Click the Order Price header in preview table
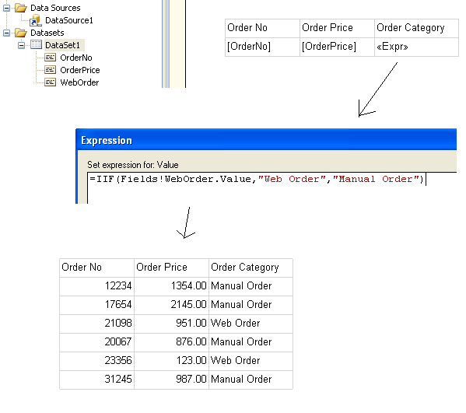 (x=171, y=268)
